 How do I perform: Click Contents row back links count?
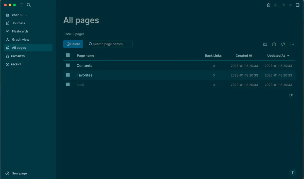pos(214,66)
